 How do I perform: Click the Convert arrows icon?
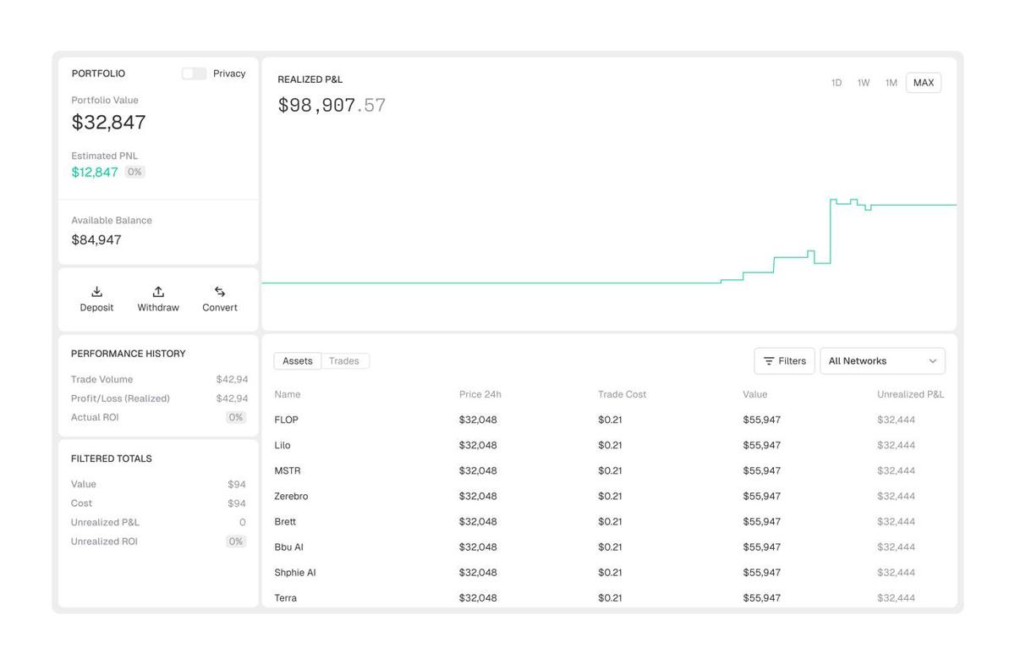[x=220, y=292]
